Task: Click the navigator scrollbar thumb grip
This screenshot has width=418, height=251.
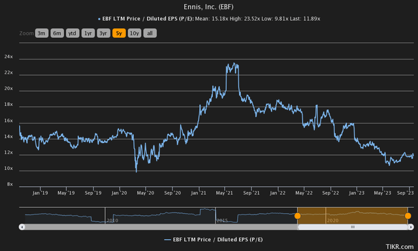Action: (x=353, y=227)
